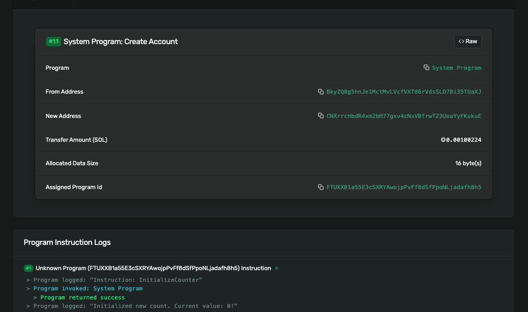The height and width of the screenshot is (312, 528).
Task: Click 'Initialized new count' log line
Action: tap(135, 306)
